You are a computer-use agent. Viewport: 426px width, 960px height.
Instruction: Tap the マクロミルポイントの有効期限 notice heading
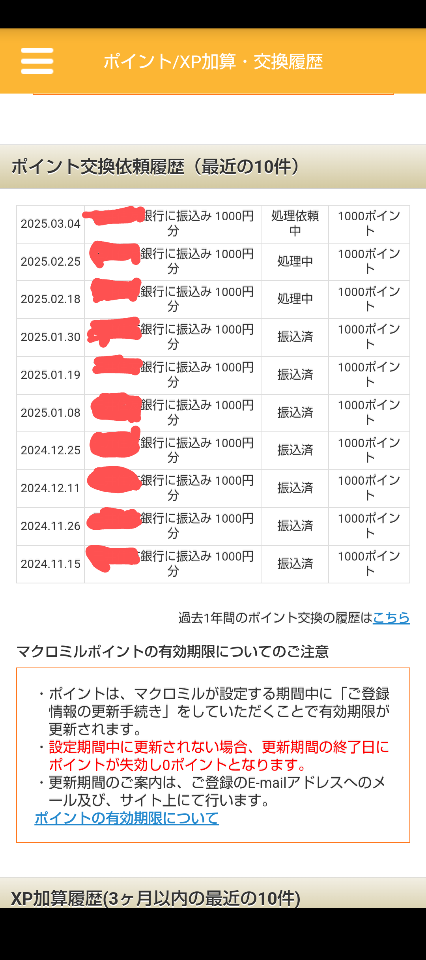(x=172, y=651)
